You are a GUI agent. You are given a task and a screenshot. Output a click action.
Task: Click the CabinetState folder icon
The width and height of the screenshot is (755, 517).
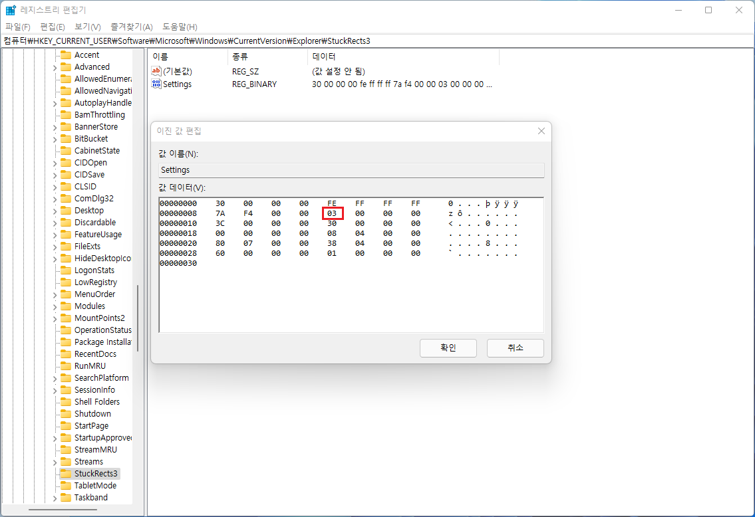pyautogui.click(x=65, y=151)
